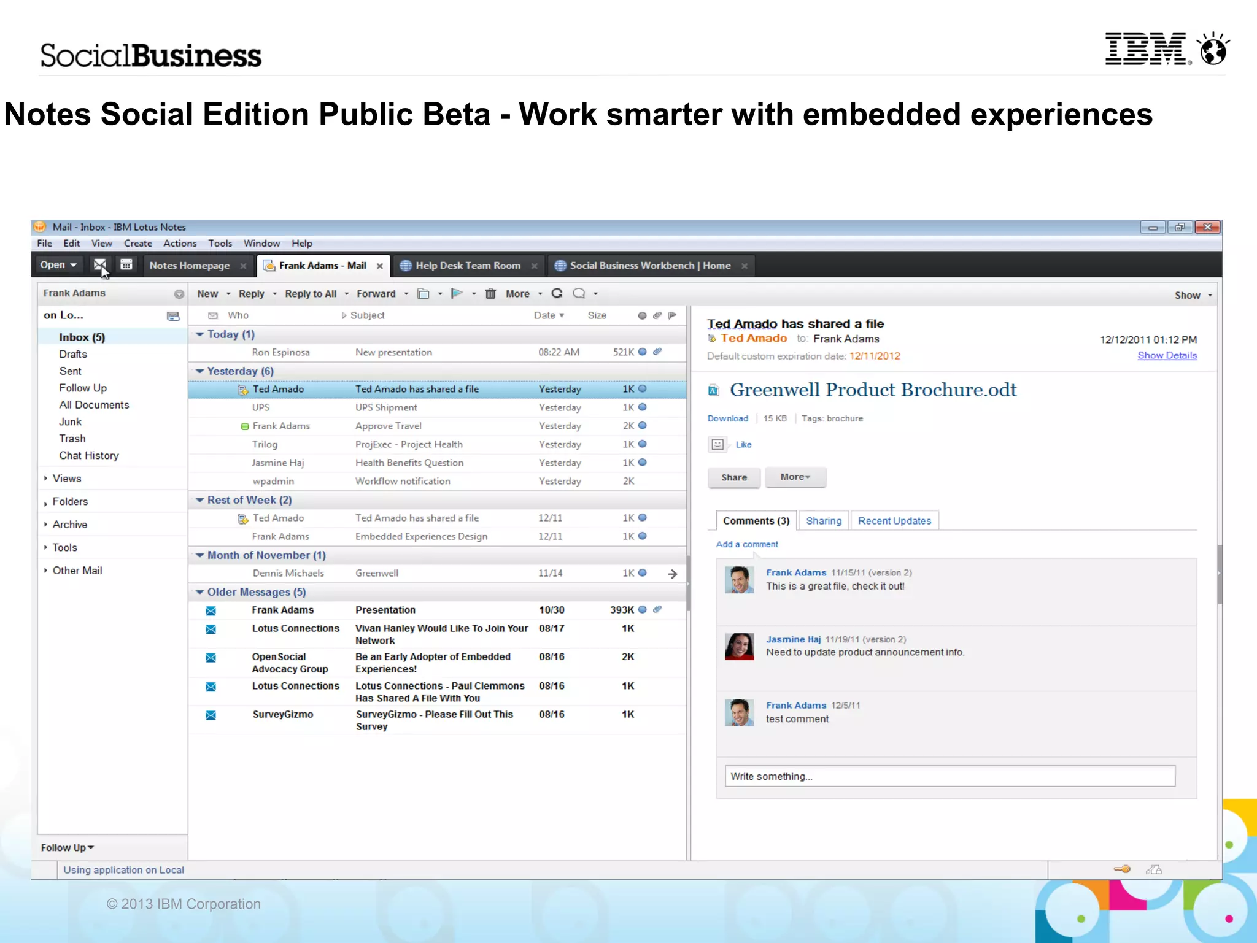Image resolution: width=1257 pixels, height=943 pixels.
Task: Open the Create menu
Action: tap(137, 244)
